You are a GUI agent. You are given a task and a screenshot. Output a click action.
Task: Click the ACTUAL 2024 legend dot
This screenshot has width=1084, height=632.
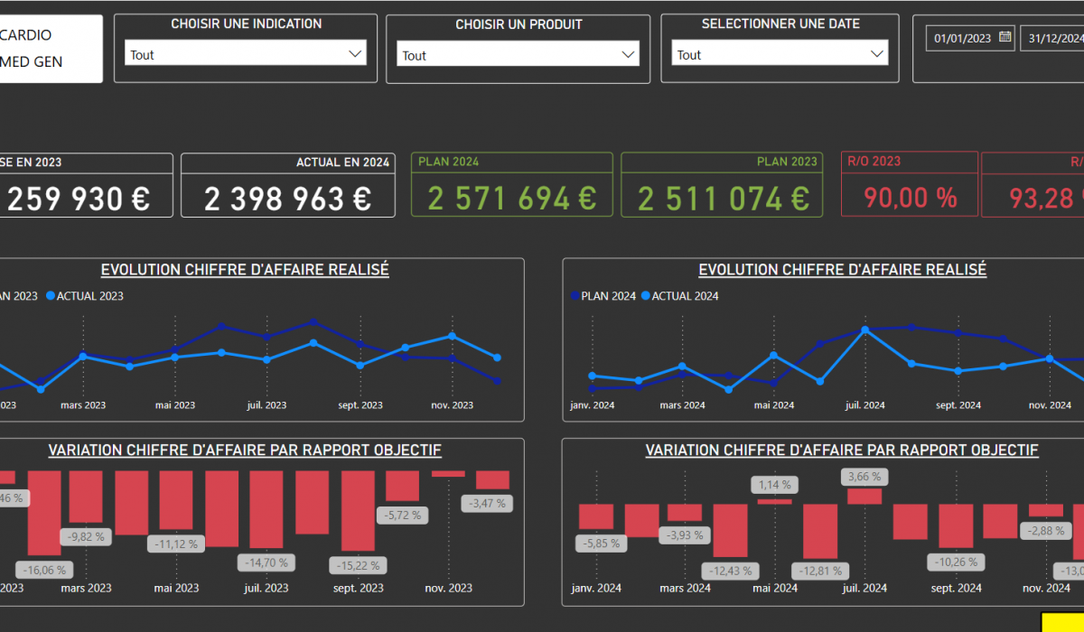coord(645,296)
